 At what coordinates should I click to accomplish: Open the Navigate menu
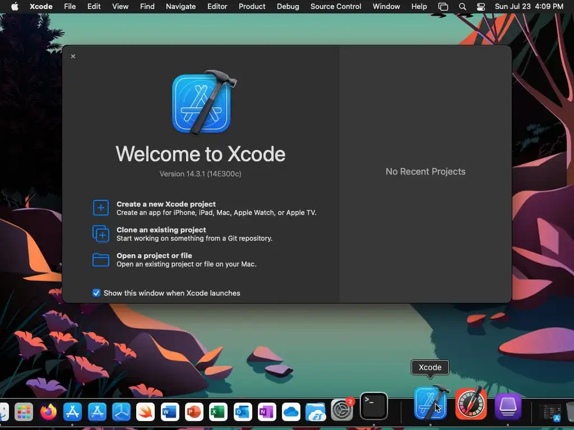181,7
